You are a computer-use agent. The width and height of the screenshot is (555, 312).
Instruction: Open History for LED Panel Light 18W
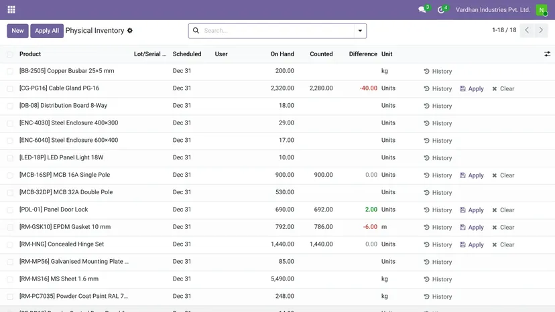point(438,158)
